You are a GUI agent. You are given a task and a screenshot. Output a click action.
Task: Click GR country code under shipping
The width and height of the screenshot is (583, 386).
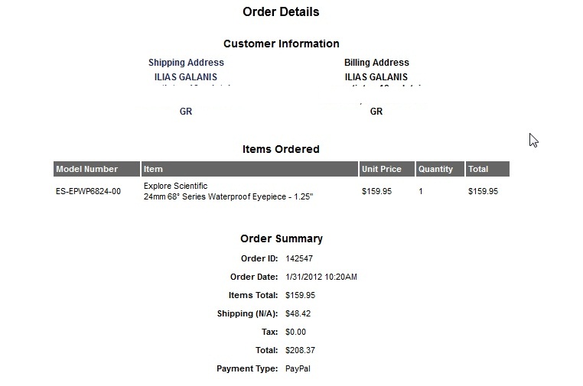185,112
